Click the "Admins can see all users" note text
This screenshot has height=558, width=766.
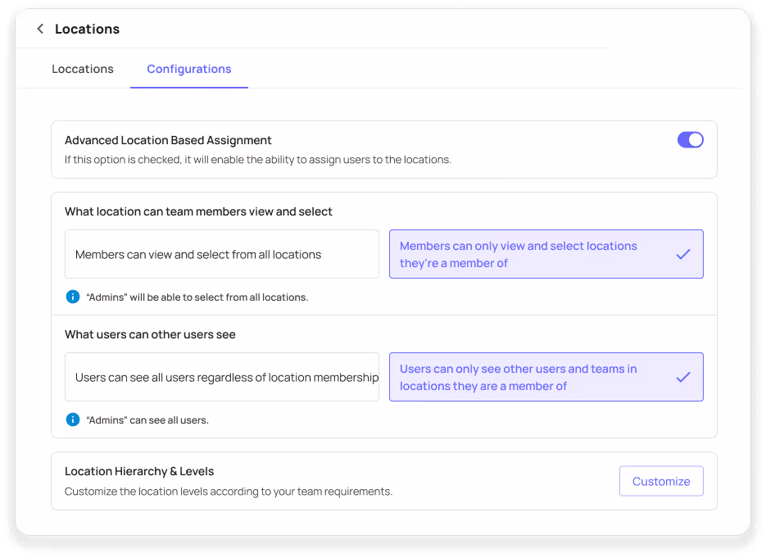point(147,420)
